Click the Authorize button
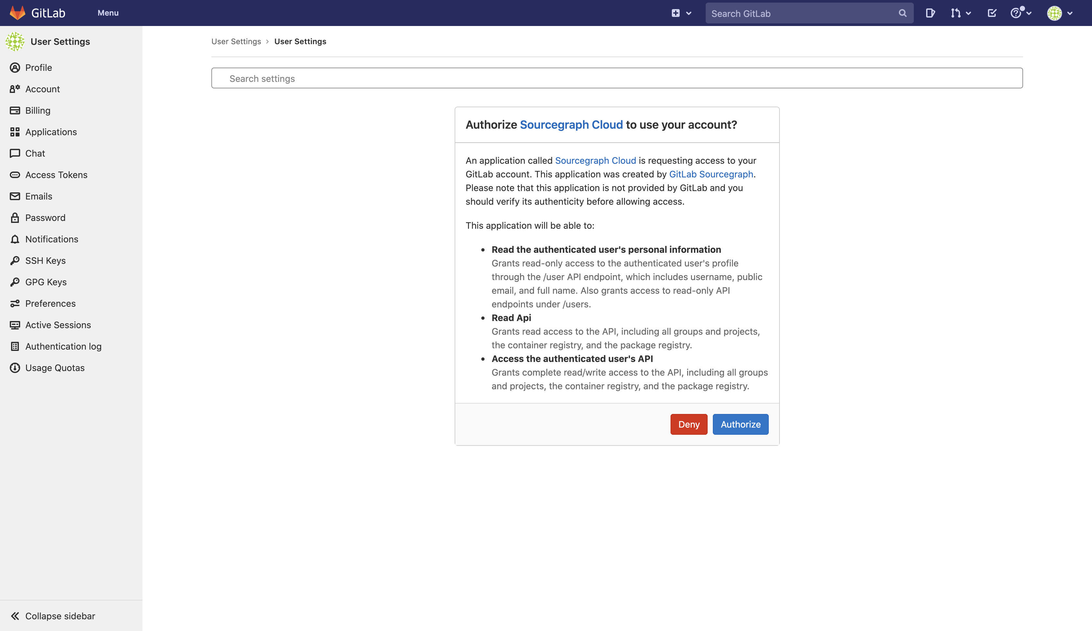Screen dimensions: 1092x631 click(740, 424)
